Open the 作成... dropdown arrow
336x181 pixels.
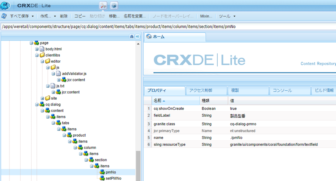[55, 16]
